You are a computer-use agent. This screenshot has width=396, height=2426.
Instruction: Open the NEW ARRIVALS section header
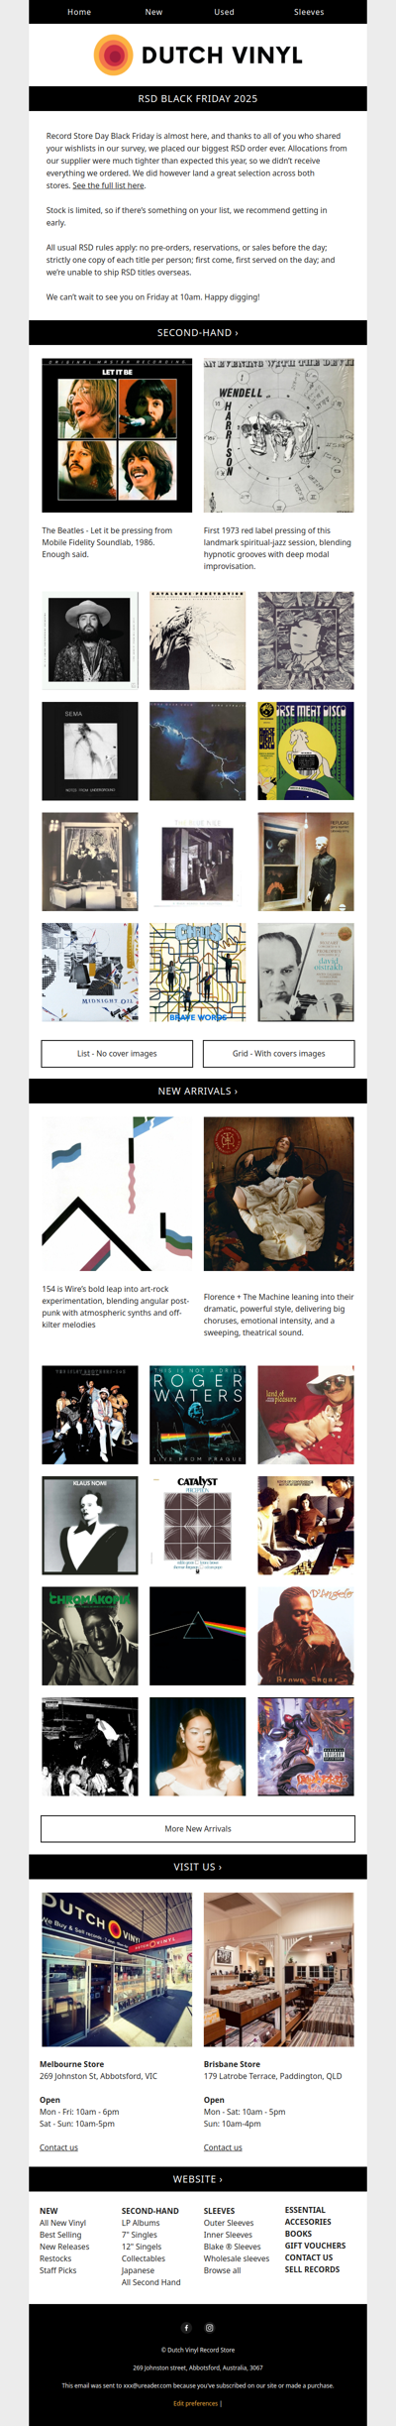[x=198, y=1091]
